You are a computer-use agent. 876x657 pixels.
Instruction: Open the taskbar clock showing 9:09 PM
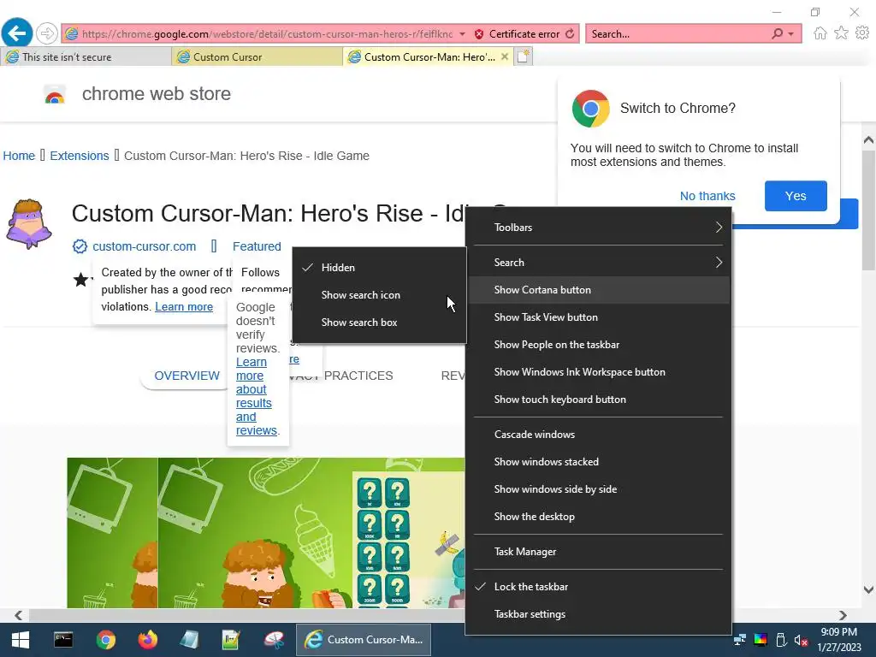point(839,640)
